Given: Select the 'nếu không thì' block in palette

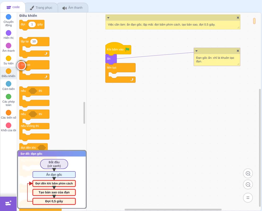Looking at the screenshot, I should tap(34, 125).
